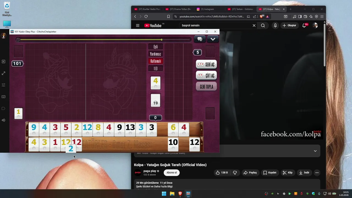Image resolution: width=352 pixels, height=198 pixels.
Task: Click the Paylaş share button
Action: click(x=250, y=173)
